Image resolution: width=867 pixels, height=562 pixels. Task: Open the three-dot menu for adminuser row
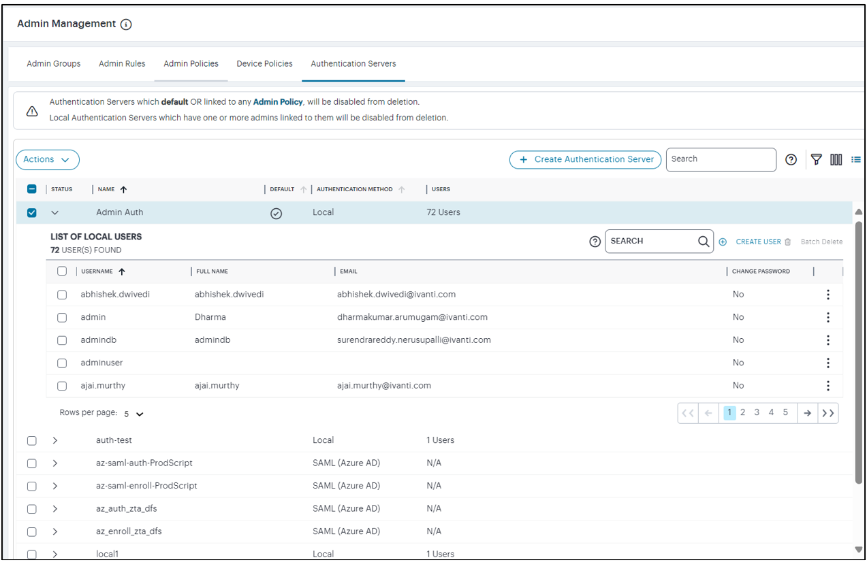(827, 363)
